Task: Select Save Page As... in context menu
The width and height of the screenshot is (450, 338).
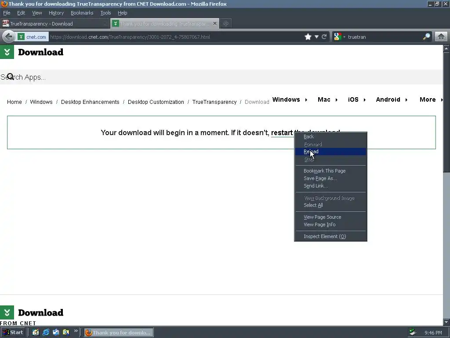Action: pos(330,178)
